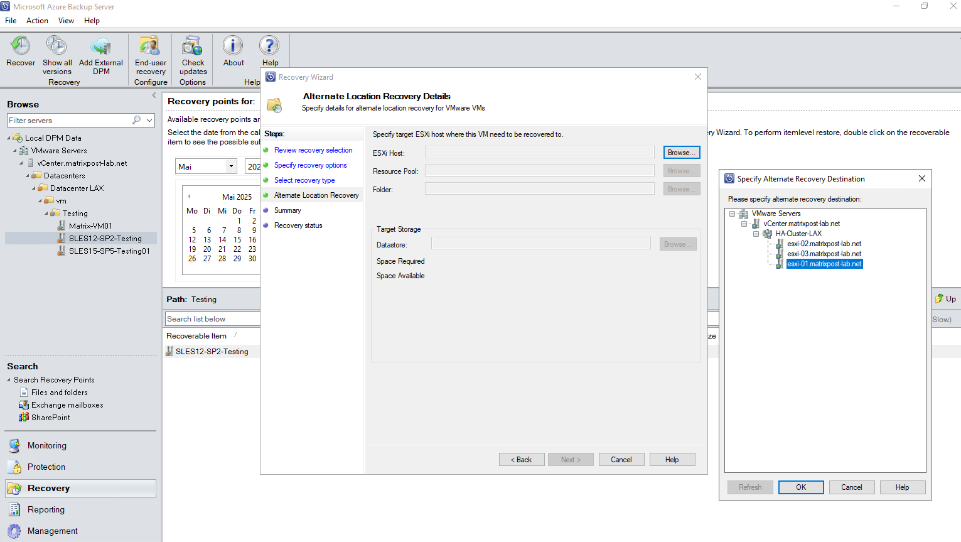Collapse Datacenters node
The image size is (961, 542).
(28, 176)
